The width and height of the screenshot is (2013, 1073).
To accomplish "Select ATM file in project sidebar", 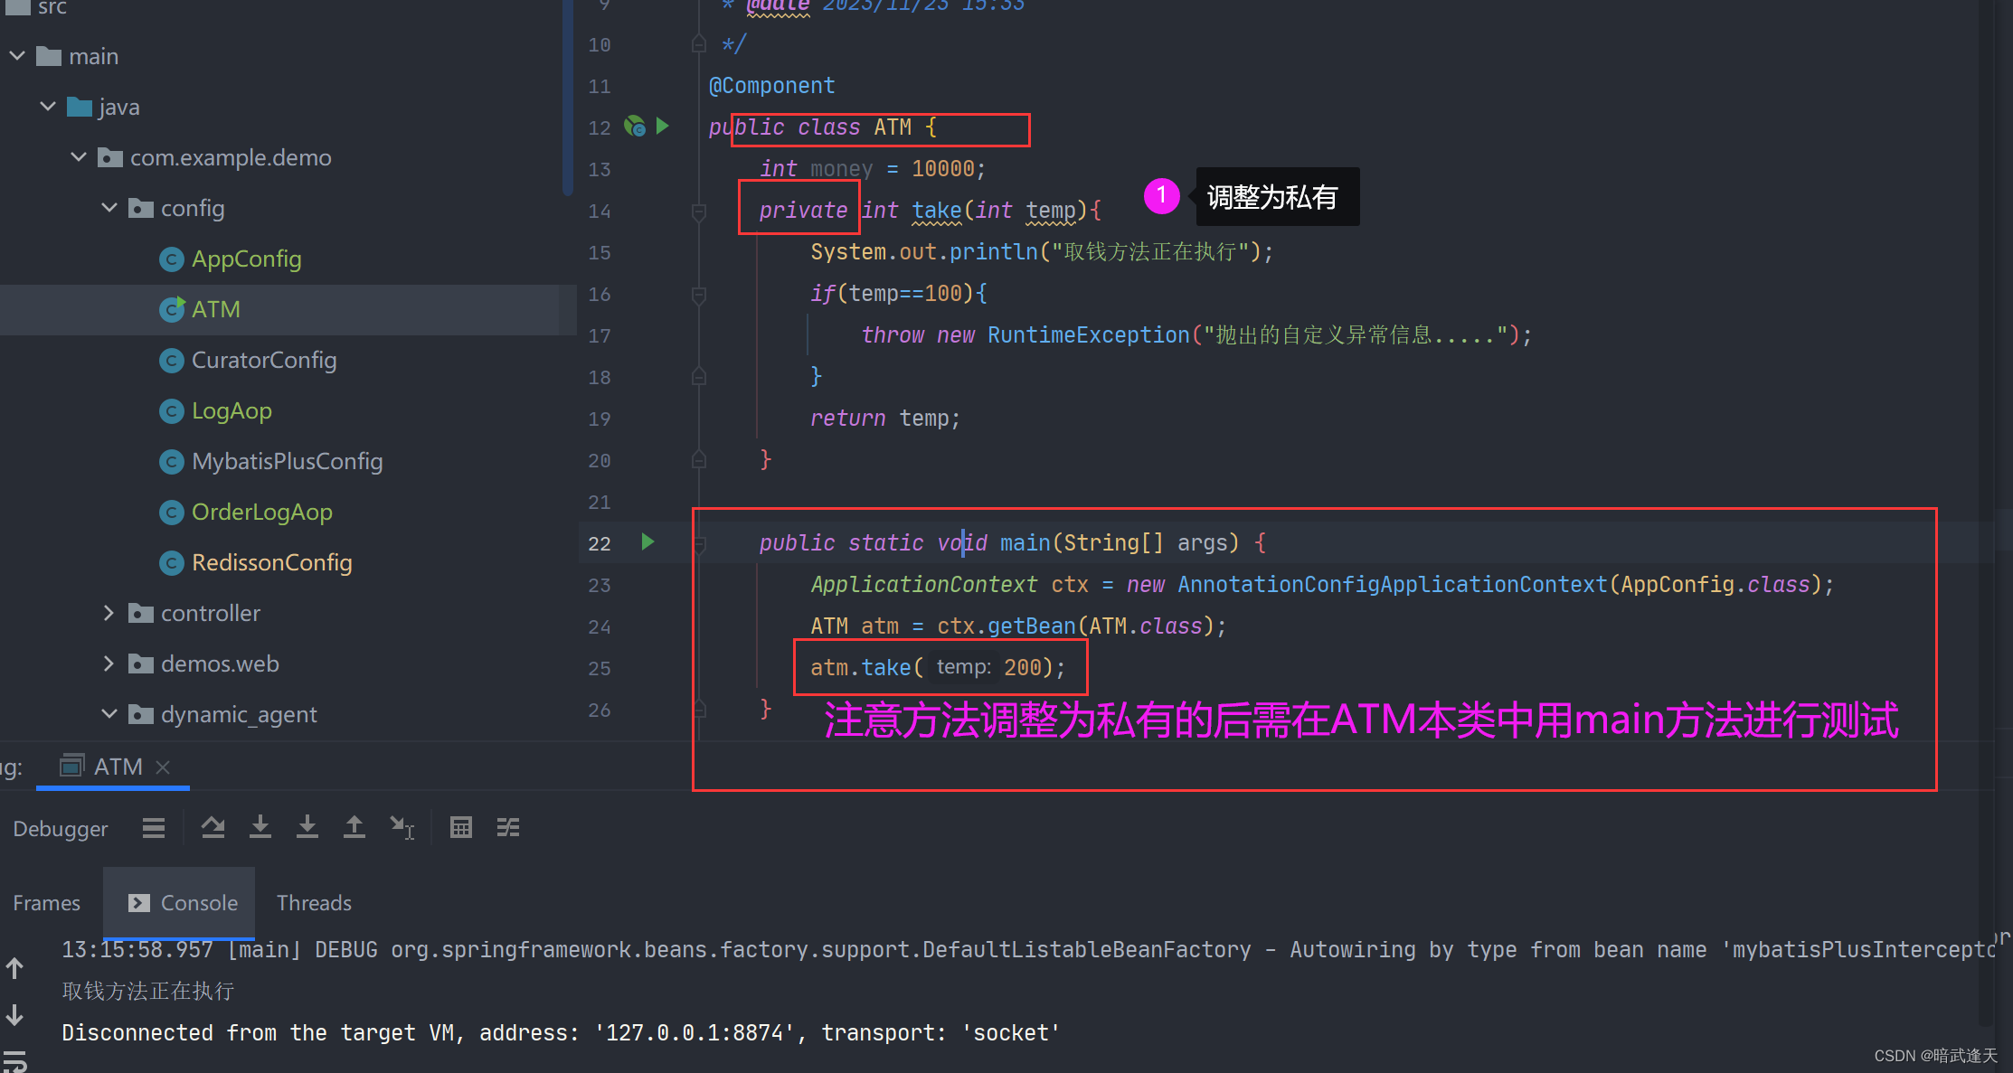I will click(215, 309).
